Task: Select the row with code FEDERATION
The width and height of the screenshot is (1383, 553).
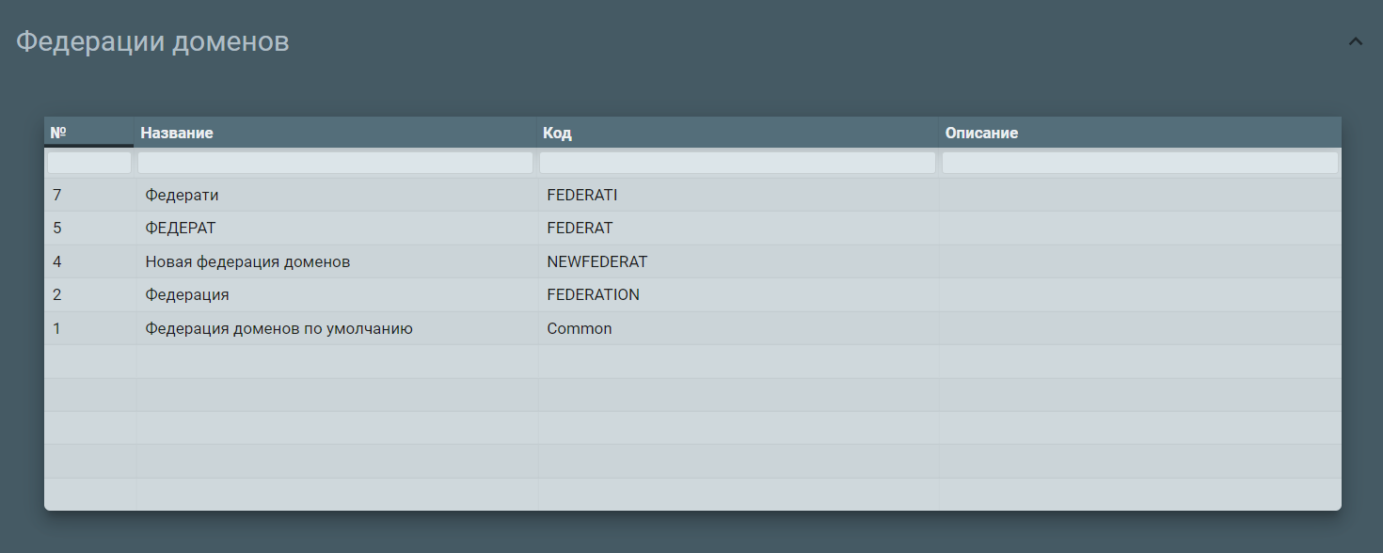Action: tap(376, 294)
